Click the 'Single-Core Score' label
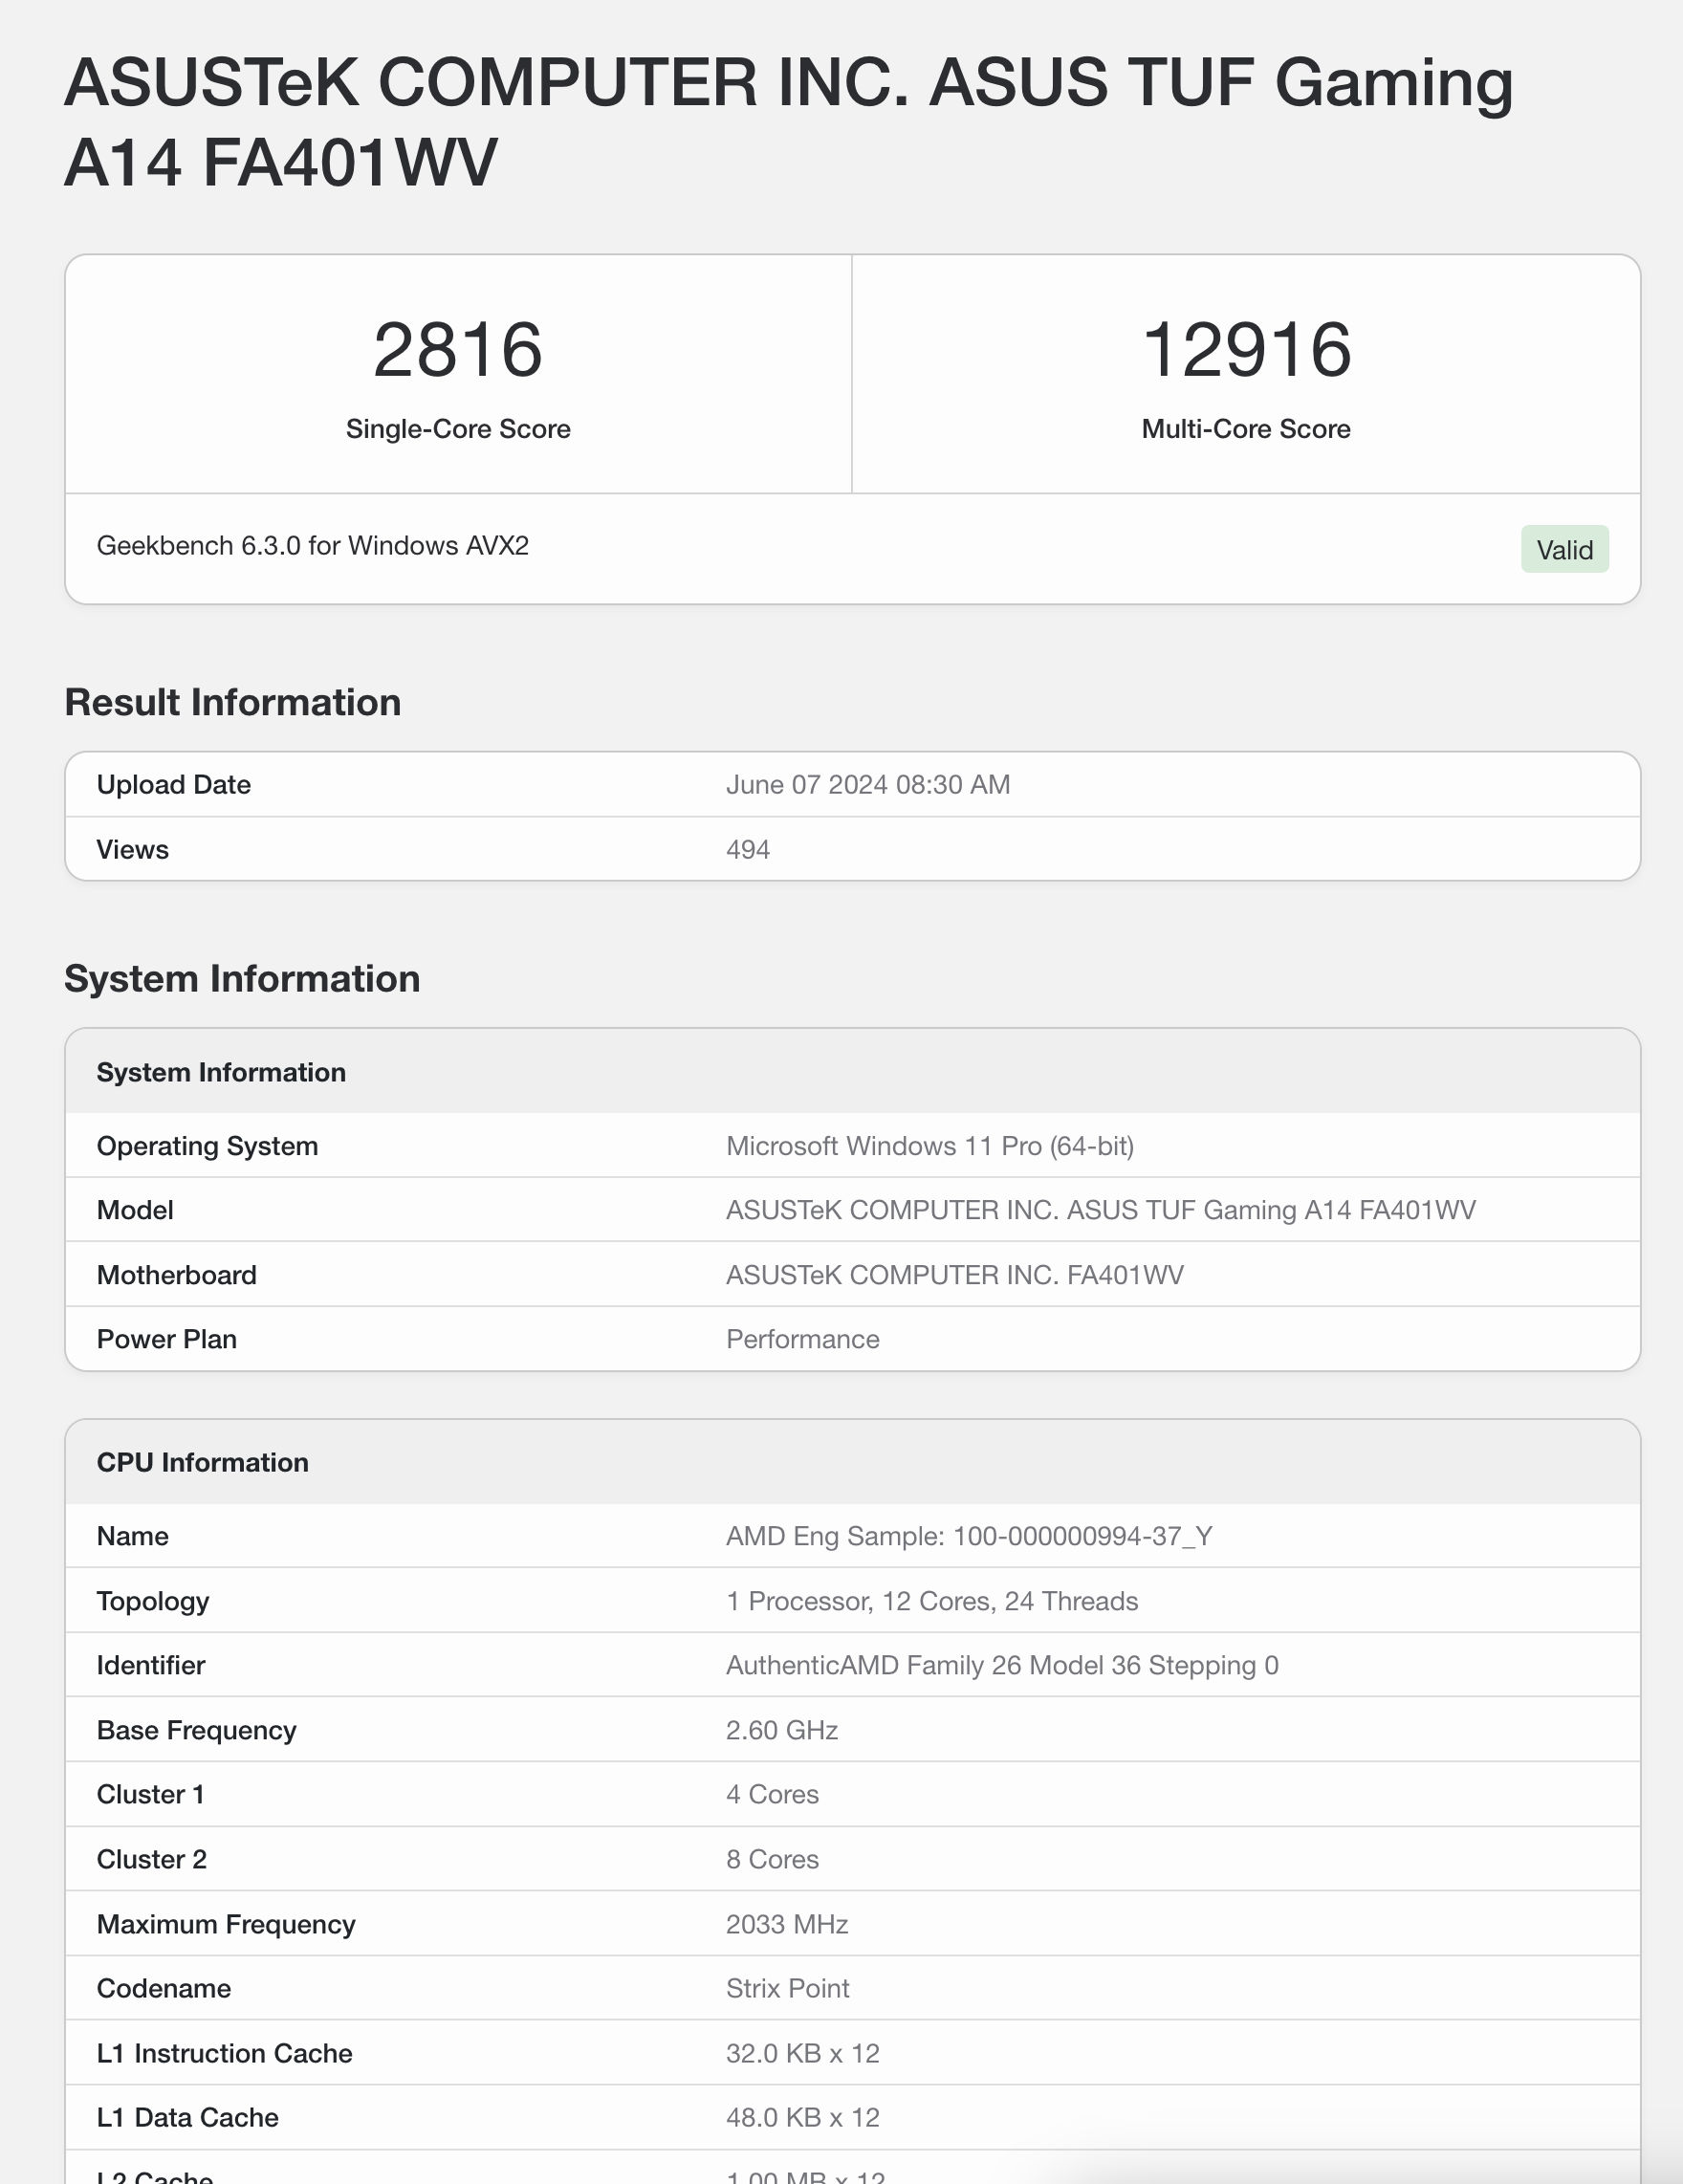 458,429
